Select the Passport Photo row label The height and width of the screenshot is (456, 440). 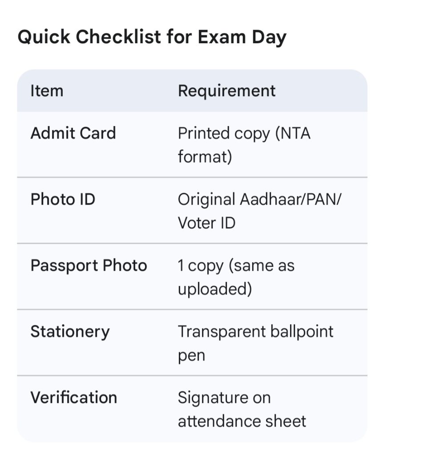89,265
